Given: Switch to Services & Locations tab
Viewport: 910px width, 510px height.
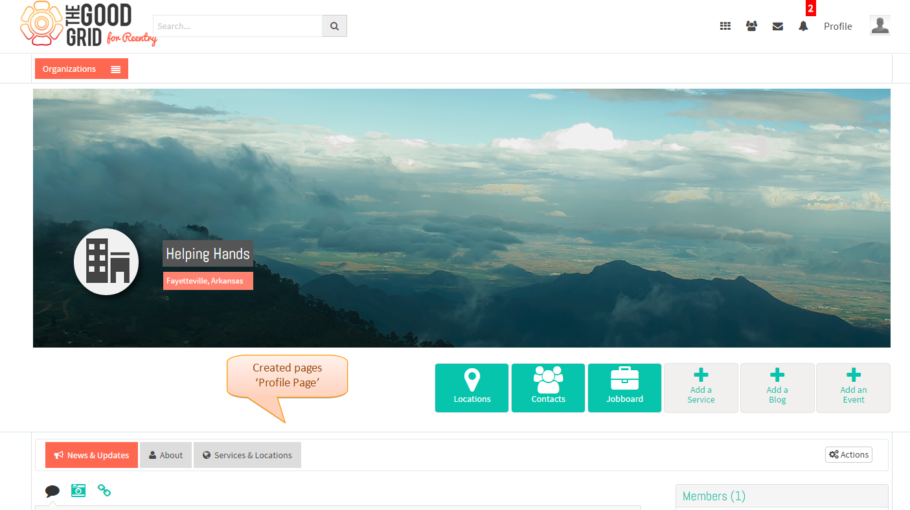Looking at the screenshot, I should (247, 455).
